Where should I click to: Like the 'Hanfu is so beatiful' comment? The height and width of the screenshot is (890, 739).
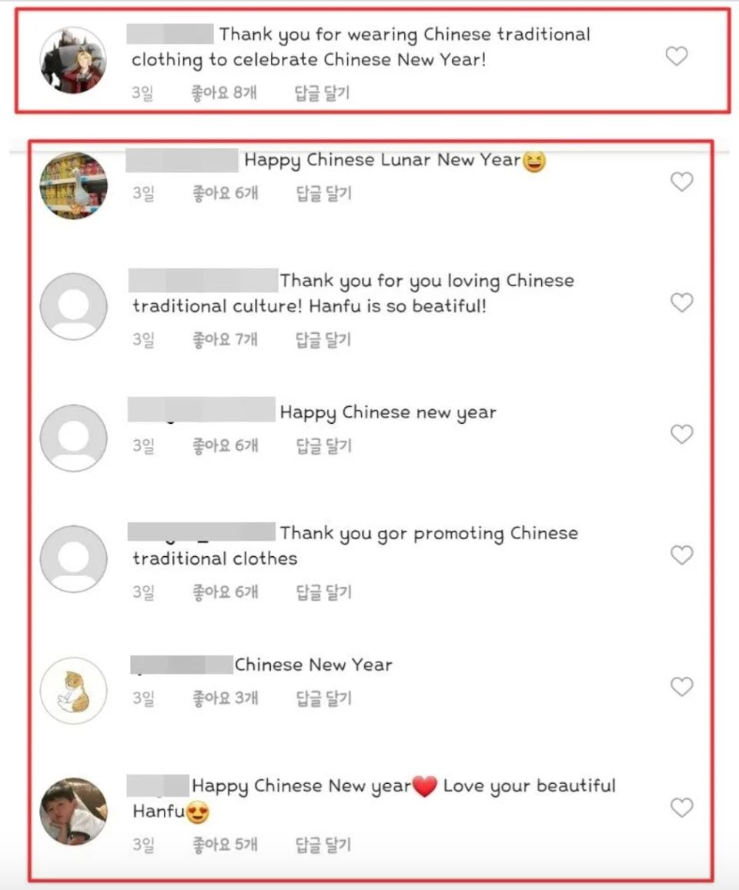click(x=681, y=302)
